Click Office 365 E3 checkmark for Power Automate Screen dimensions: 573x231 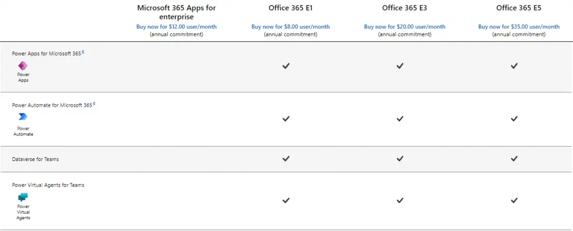tap(400, 119)
